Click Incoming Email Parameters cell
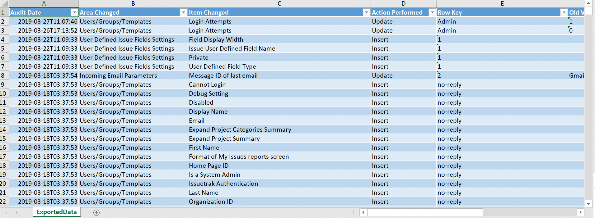The height and width of the screenshot is (218, 595). (133, 75)
